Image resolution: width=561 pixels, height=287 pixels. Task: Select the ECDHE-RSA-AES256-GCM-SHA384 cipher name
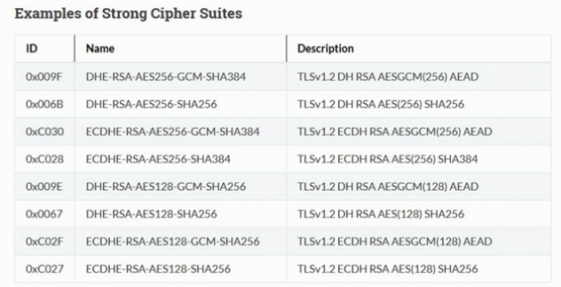[x=173, y=132]
